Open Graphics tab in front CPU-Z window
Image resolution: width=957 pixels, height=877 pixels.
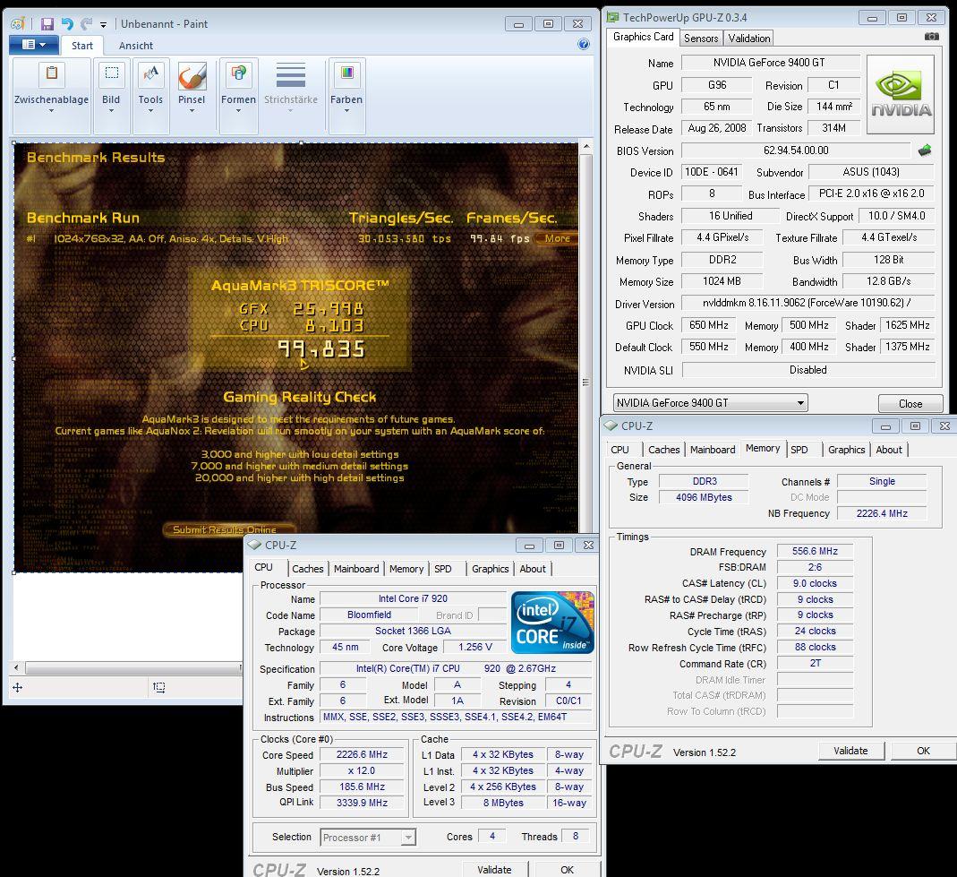click(490, 569)
